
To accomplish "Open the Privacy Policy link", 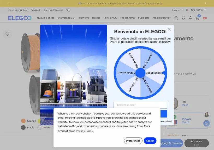I will tap(84, 131).
